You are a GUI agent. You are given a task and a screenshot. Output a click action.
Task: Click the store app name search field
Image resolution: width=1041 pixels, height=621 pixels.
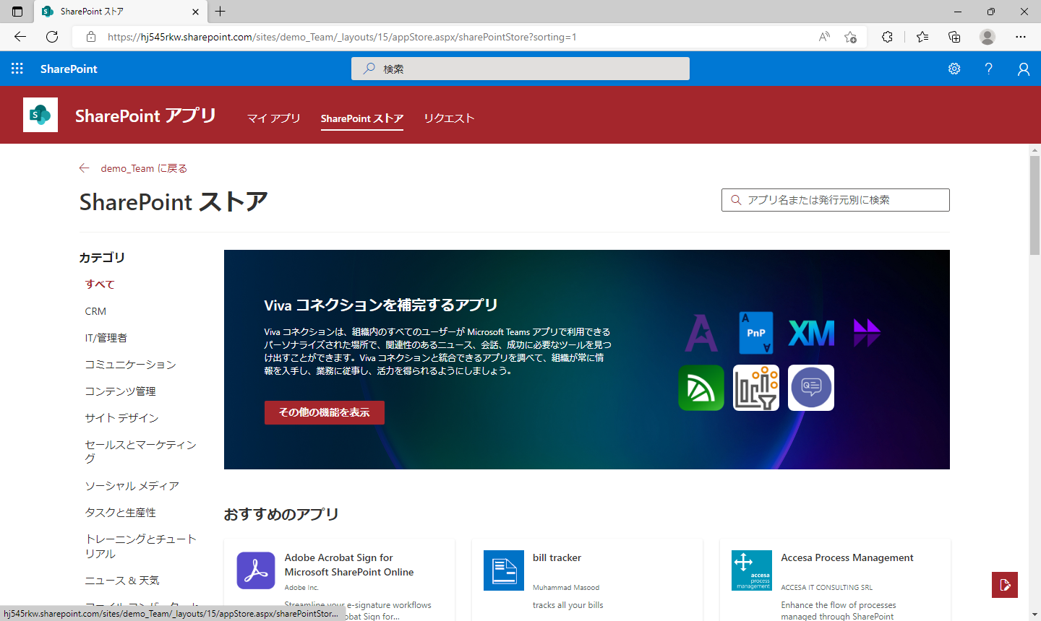click(x=836, y=200)
